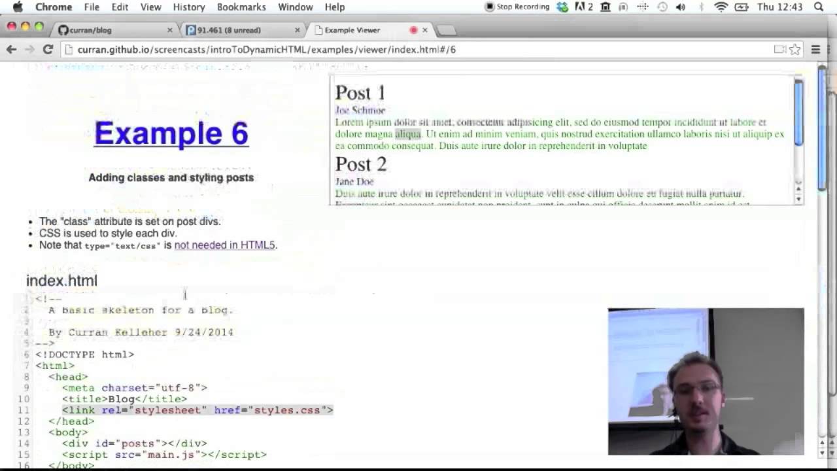Switch to the 91.461 (8 unread) tab
This screenshot has width=837, height=471.
point(242,30)
